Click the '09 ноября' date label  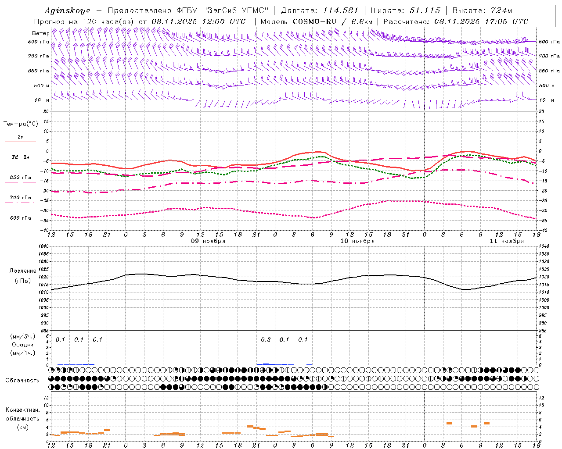(209, 241)
